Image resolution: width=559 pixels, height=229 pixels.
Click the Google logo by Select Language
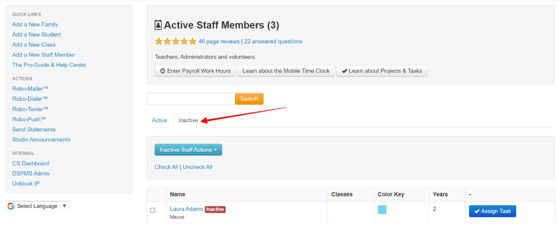(11, 206)
